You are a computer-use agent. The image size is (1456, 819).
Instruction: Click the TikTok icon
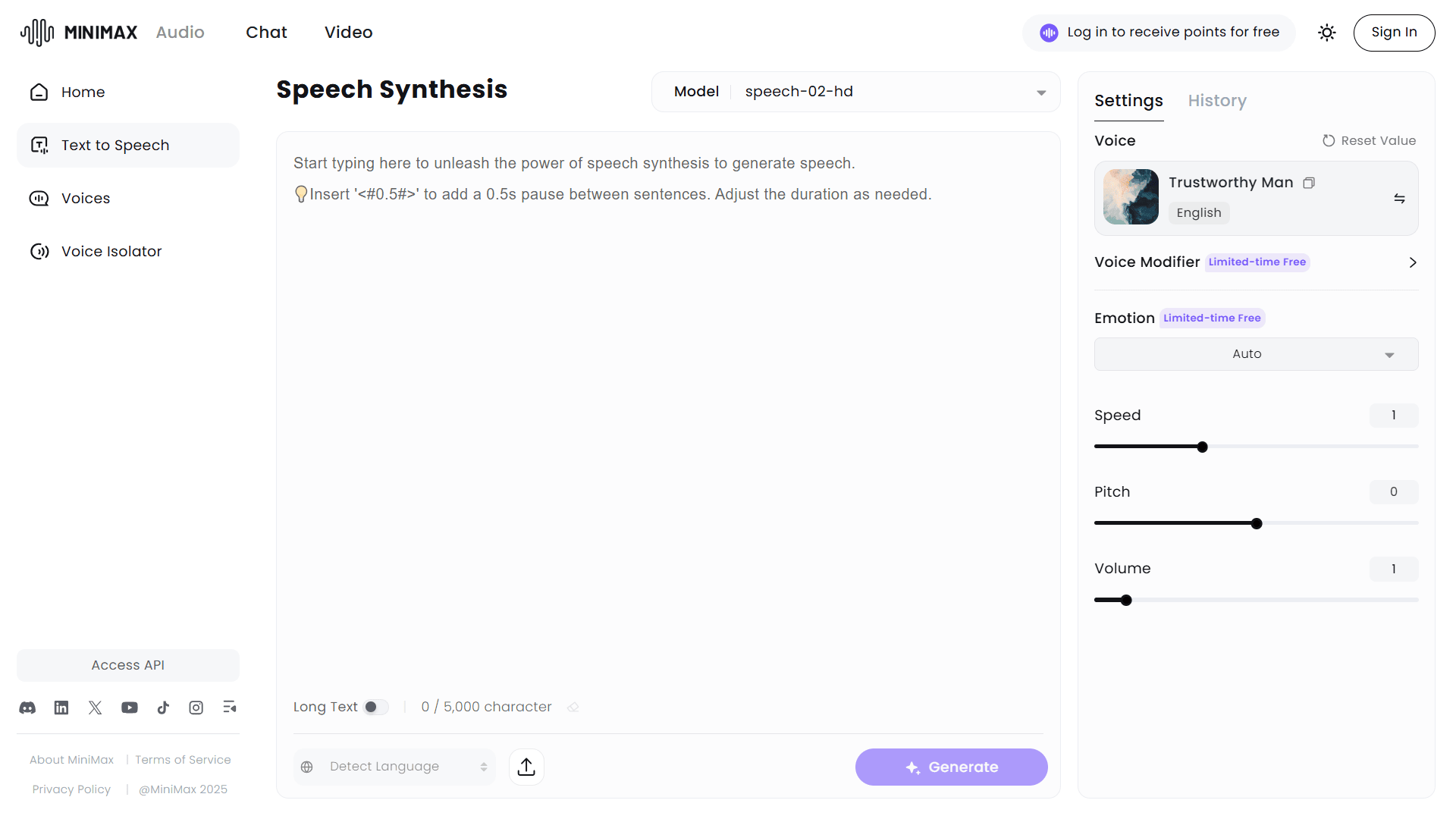163,708
